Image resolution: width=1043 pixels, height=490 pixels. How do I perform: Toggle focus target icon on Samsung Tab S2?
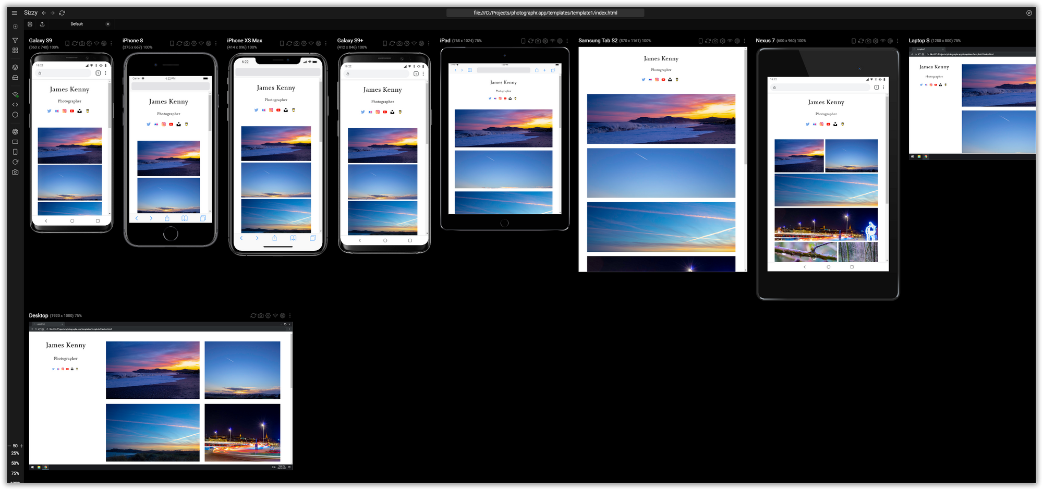(737, 41)
